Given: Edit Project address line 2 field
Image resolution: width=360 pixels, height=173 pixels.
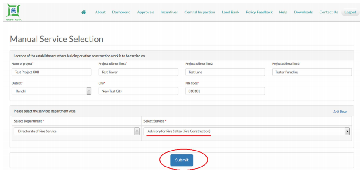Looking at the screenshot, I should 225,72.
